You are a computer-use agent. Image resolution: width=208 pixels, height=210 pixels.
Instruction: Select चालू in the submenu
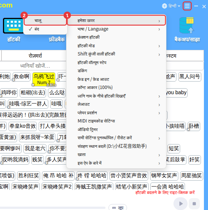point(45,21)
